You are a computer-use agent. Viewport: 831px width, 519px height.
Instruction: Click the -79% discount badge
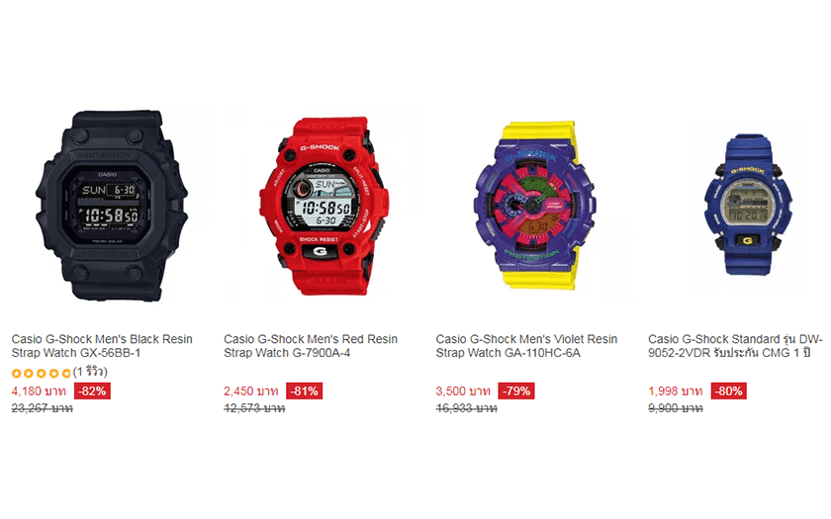coord(516,391)
